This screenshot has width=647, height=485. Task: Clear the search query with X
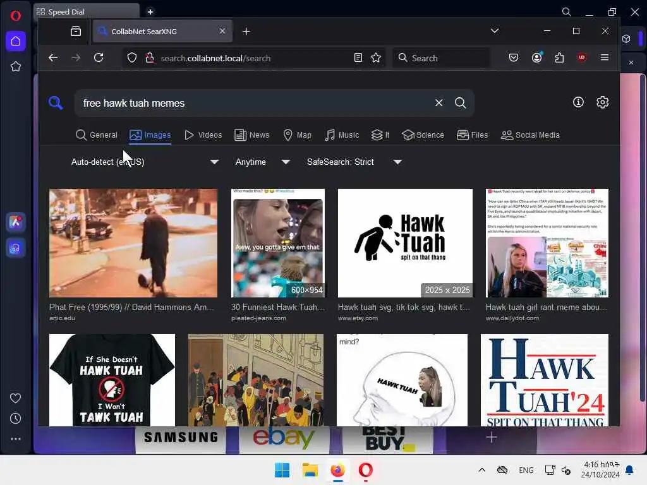(x=439, y=103)
